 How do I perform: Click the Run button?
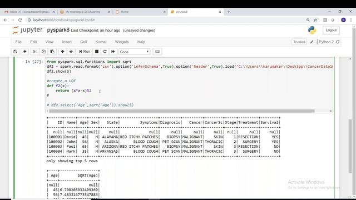85,52
